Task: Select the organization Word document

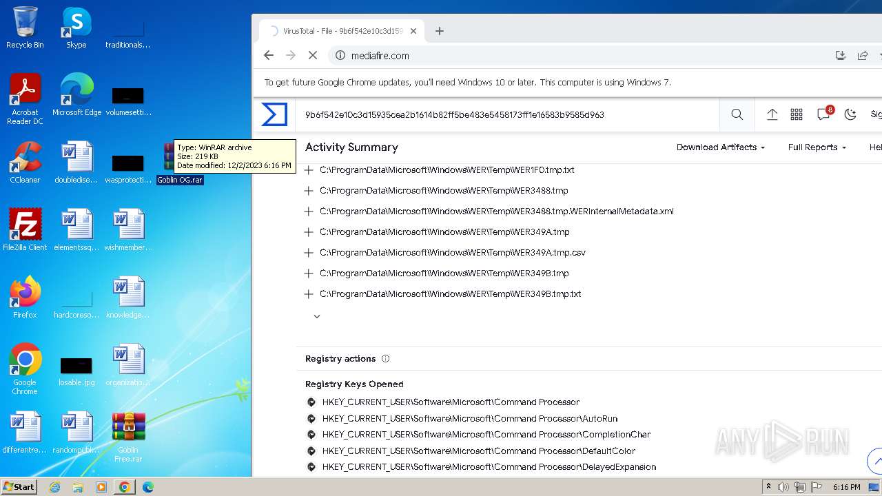Action: [x=128, y=365]
